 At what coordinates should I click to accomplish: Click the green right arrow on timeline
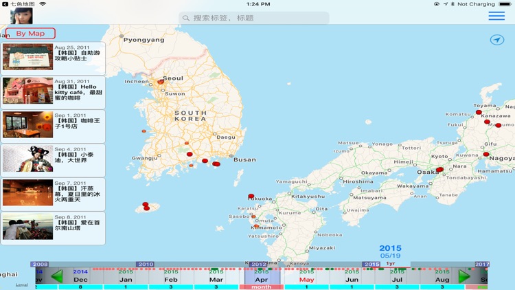tap(464, 276)
